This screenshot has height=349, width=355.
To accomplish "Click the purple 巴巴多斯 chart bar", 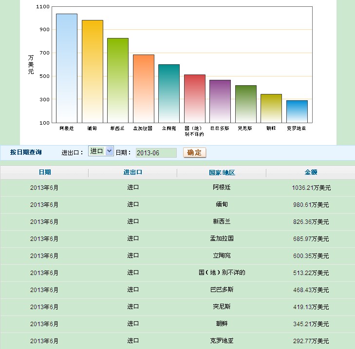I will (x=220, y=101).
